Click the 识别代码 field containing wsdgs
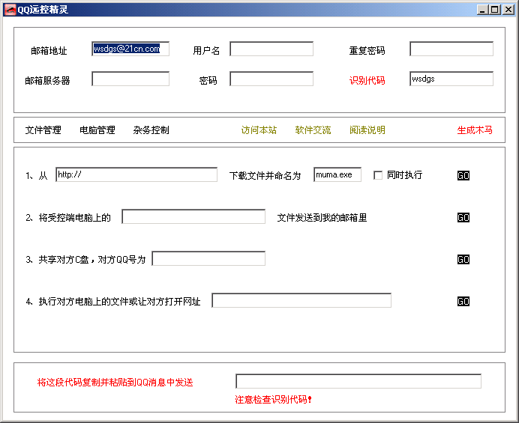 pyautogui.click(x=451, y=79)
